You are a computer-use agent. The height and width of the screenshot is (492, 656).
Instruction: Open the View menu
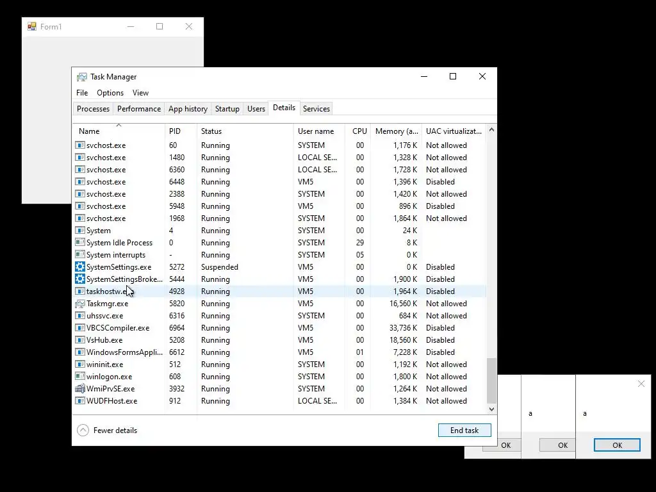click(140, 93)
